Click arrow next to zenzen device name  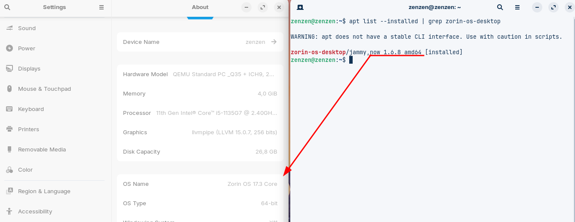tap(274, 42)
